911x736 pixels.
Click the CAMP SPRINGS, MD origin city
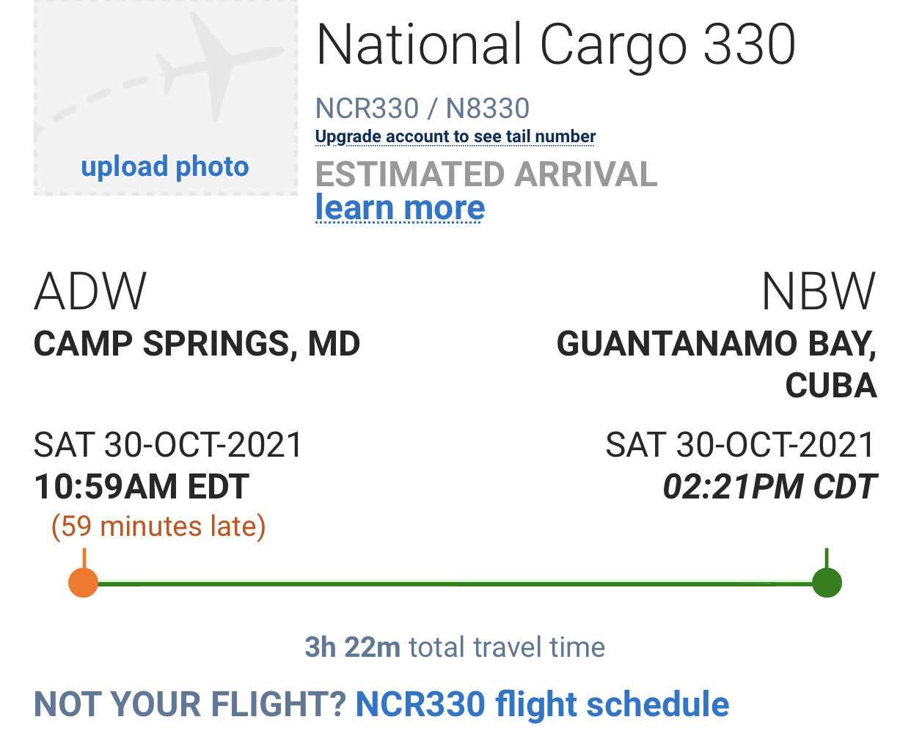197,344
